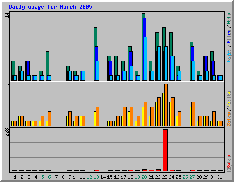This screenshot has height=182, width=234.
Task: Click the bottom chart scale value 228
Action: [7, 132]
